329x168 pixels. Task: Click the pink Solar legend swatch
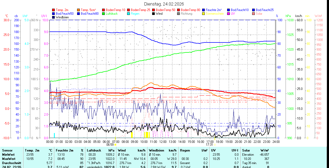coord(253,14)
